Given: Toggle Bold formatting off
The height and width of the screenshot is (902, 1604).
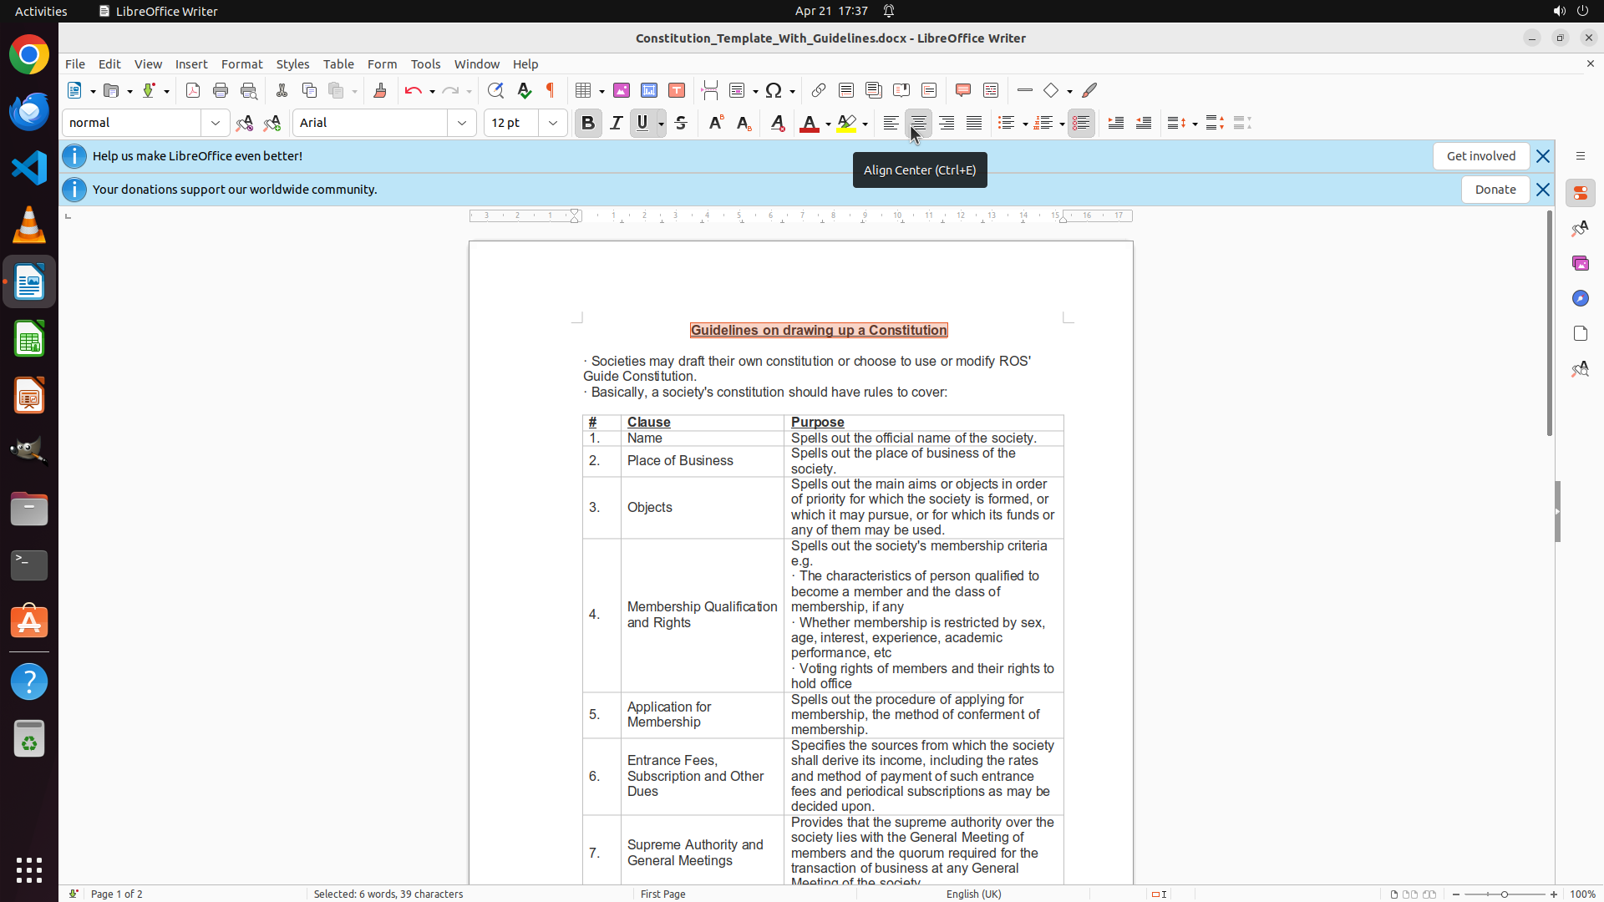Looking at the screenshot, I should (588, 123).
